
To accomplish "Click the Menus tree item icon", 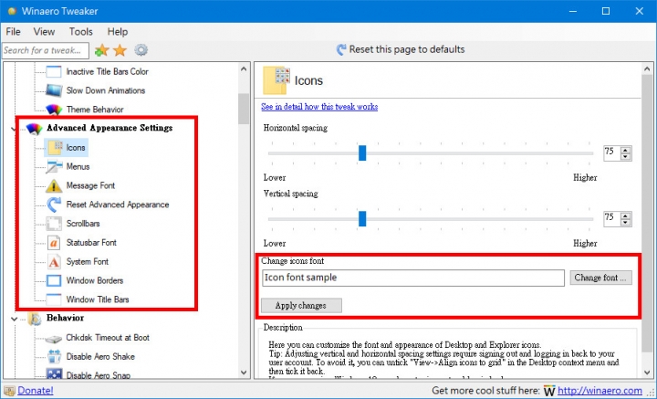I will [54, 167].
